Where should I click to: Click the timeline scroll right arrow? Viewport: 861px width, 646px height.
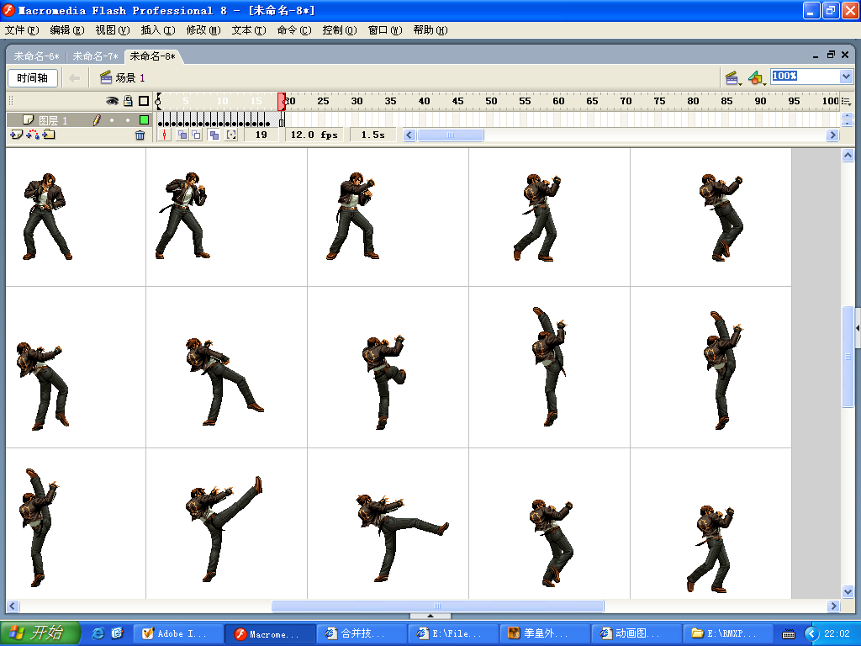[x=833, y=135]
